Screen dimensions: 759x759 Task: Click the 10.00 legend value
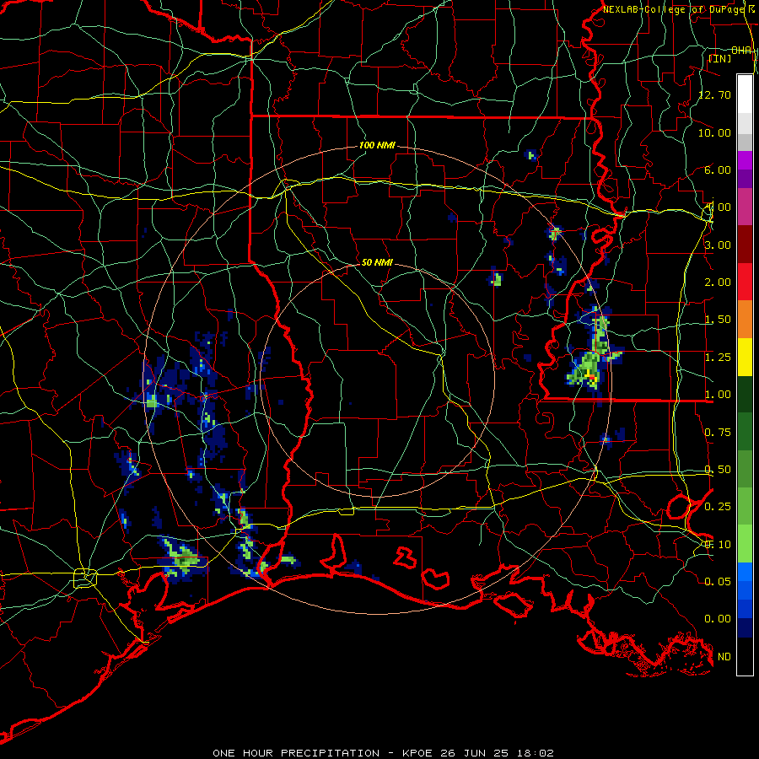pyautogui.click(x=714, y=132)
